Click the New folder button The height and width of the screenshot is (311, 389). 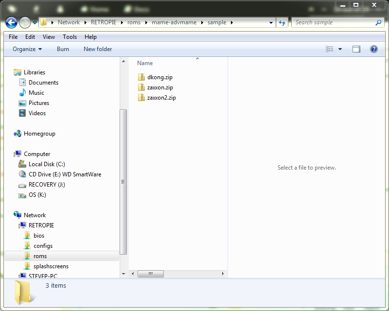[98, 49]
